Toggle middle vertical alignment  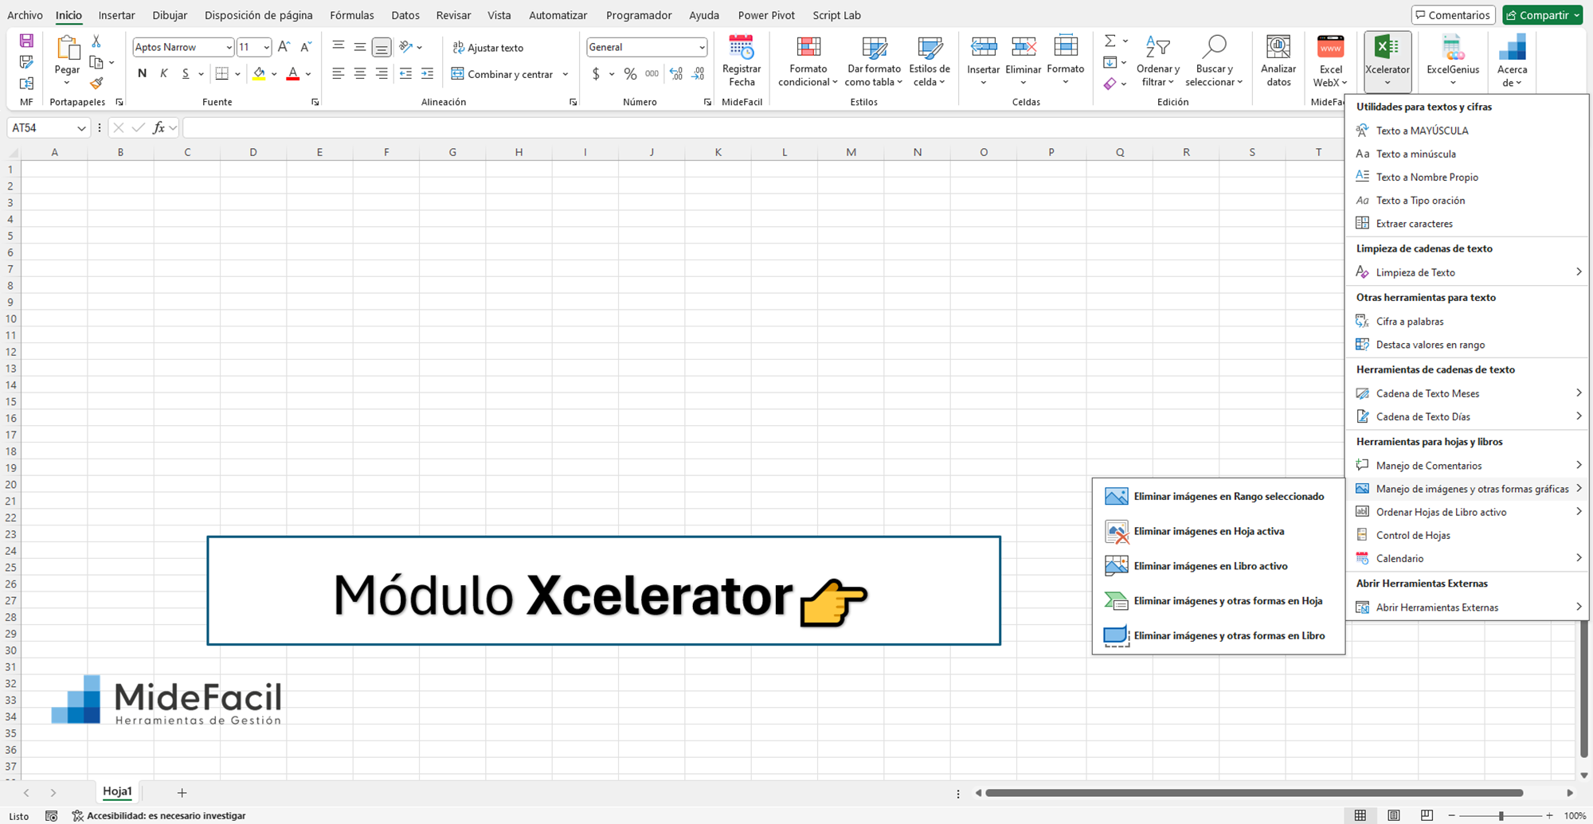pos(360,48)
